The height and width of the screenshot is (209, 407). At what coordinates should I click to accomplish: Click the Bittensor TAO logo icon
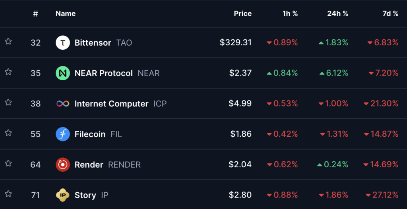(x=63, y=43)
